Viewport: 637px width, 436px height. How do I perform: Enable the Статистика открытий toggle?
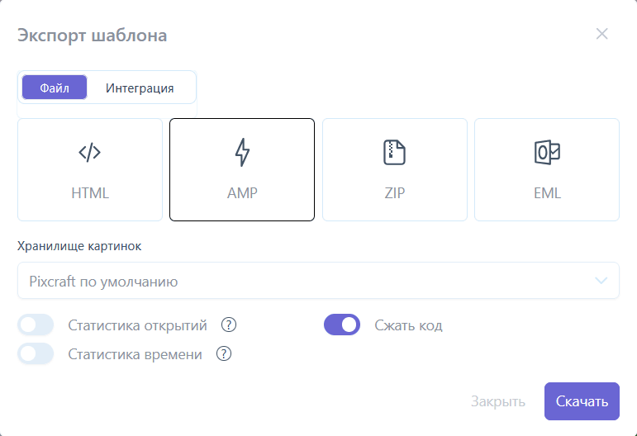click(x=36, y=325)
